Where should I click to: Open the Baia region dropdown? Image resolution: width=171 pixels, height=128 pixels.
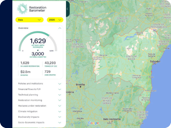30,20
